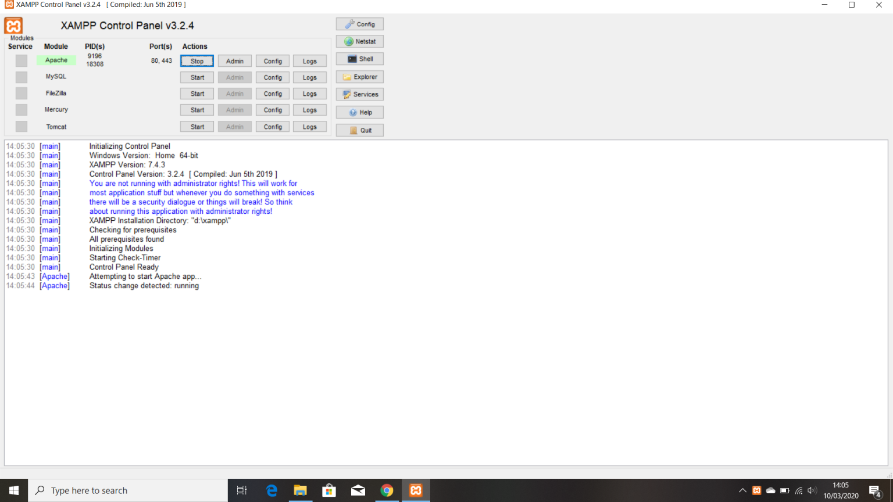Quit the XAMPP Control Panel
Viewport: 893px width, 502px height.
coord(360,131)
